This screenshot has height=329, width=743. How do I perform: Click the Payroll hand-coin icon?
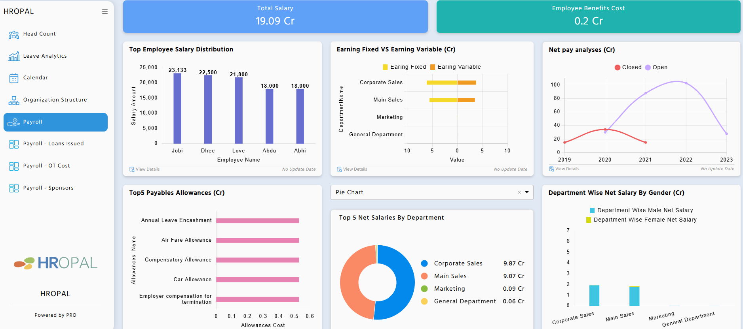pos(14,122)
